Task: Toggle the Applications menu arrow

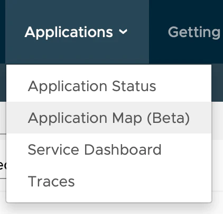Action: (x=123, y=32)
